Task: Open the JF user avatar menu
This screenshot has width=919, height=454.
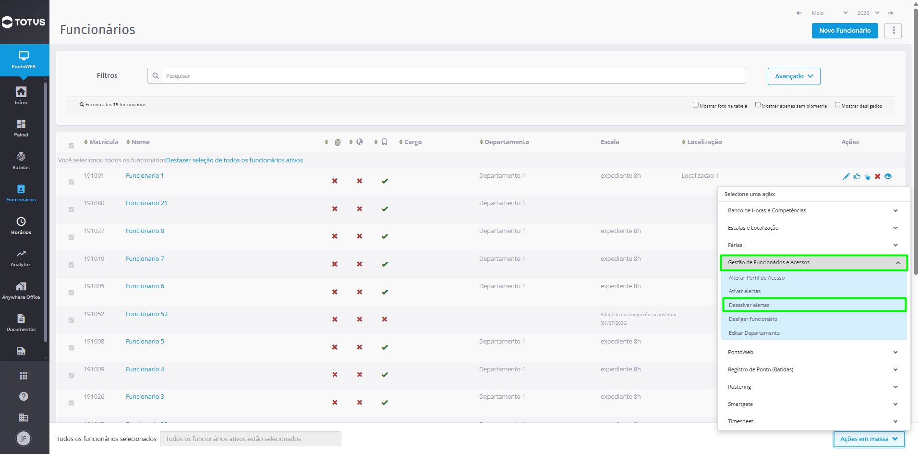Action: pos(24,438)
